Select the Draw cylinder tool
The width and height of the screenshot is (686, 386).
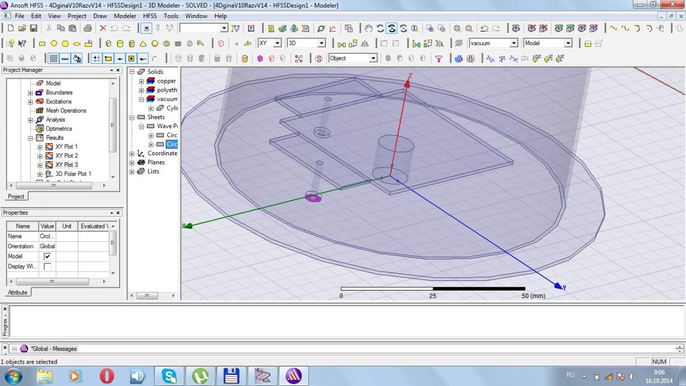tap(120, 43)
